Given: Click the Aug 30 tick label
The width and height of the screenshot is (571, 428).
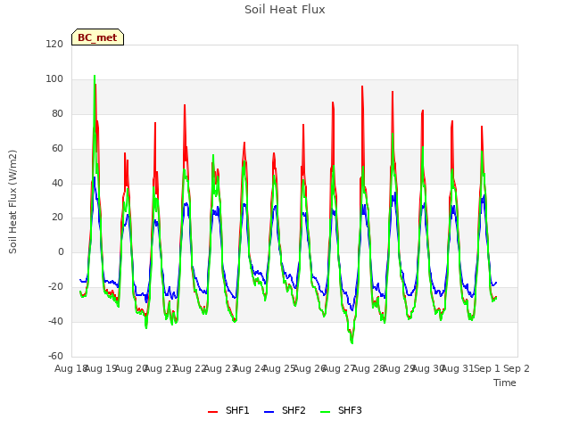Looking at the screenshot, I should 427,368.
